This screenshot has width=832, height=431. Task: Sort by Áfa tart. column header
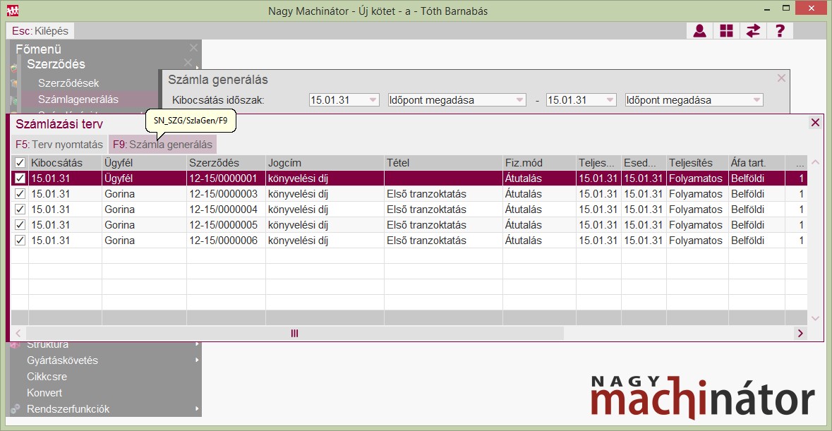756,163
